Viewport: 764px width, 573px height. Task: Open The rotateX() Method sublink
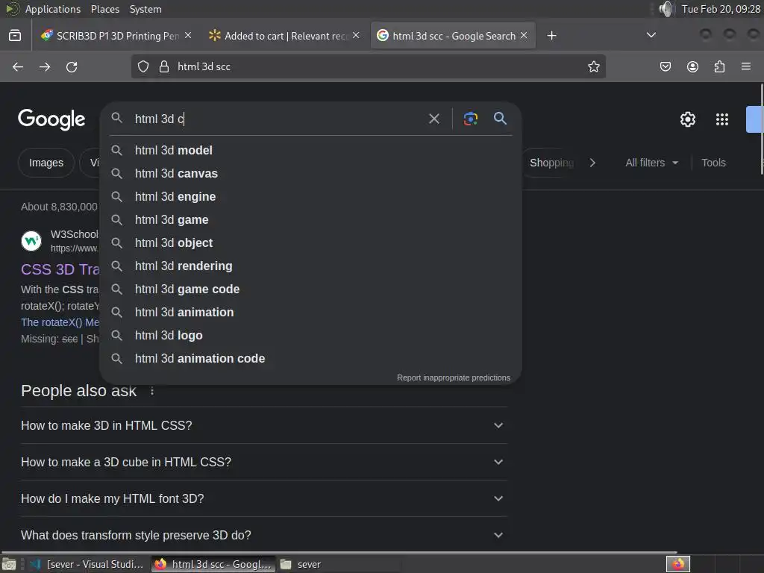click(x=60, y=322)
